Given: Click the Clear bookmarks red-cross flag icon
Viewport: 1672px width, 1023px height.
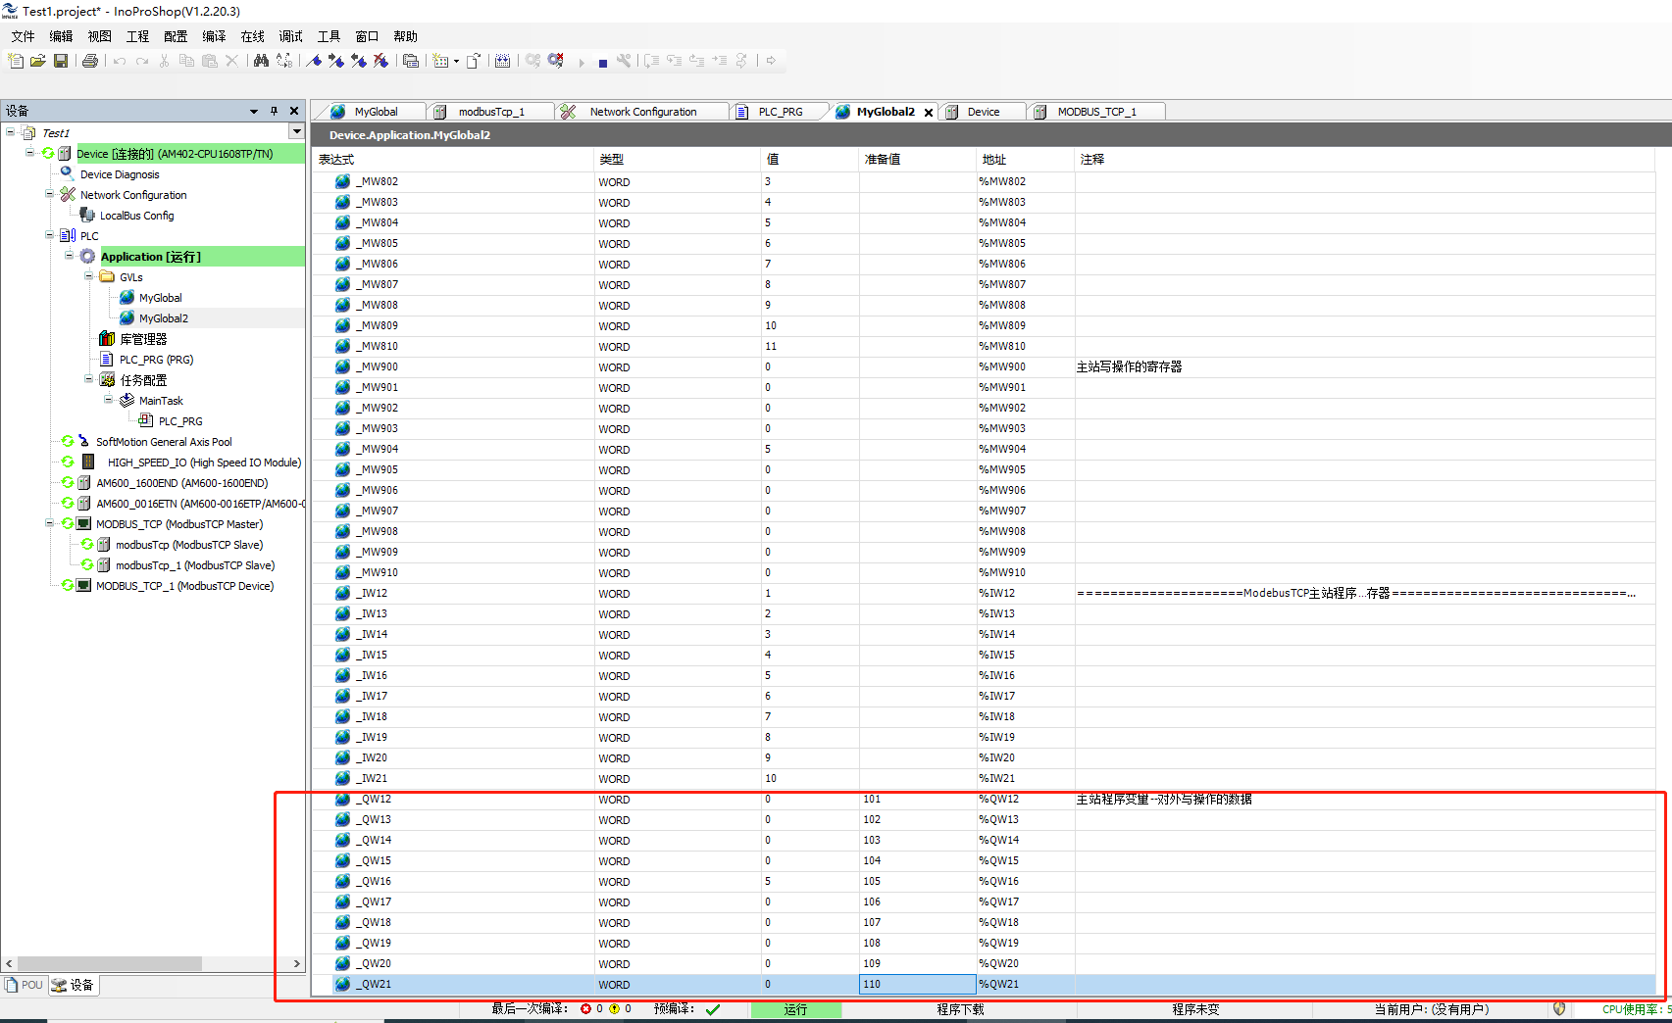Looking at the screenshot, I should (381, 61).
